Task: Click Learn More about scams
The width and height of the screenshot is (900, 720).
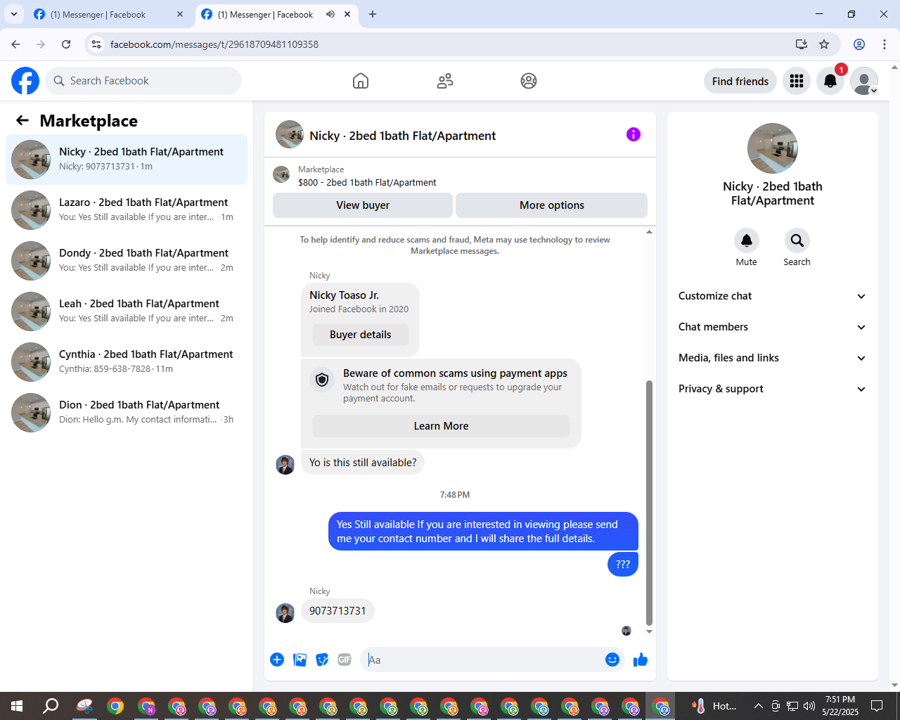Action: [x=441, y=426]
